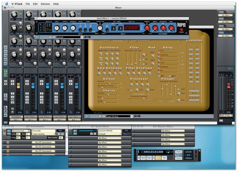Viewport: 238px width, 172px height.
Task: Open the Fatsondo editor (e) in VST Instruments slot 1
Action: [9, 134]
